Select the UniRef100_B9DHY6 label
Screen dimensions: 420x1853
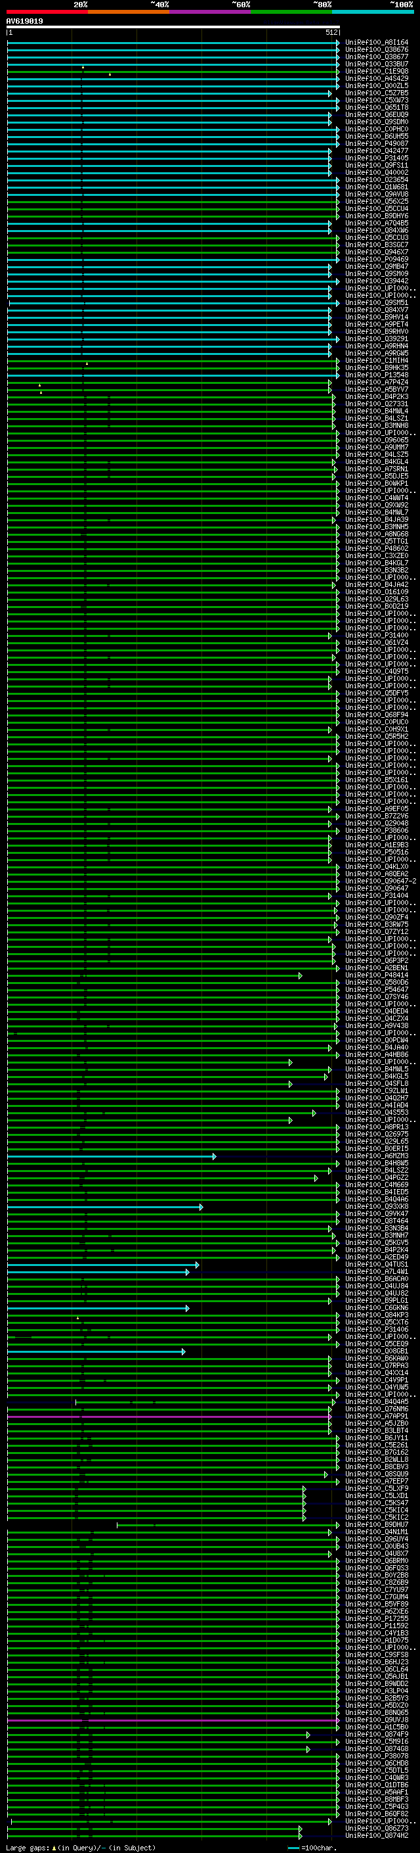pos(377,216)
